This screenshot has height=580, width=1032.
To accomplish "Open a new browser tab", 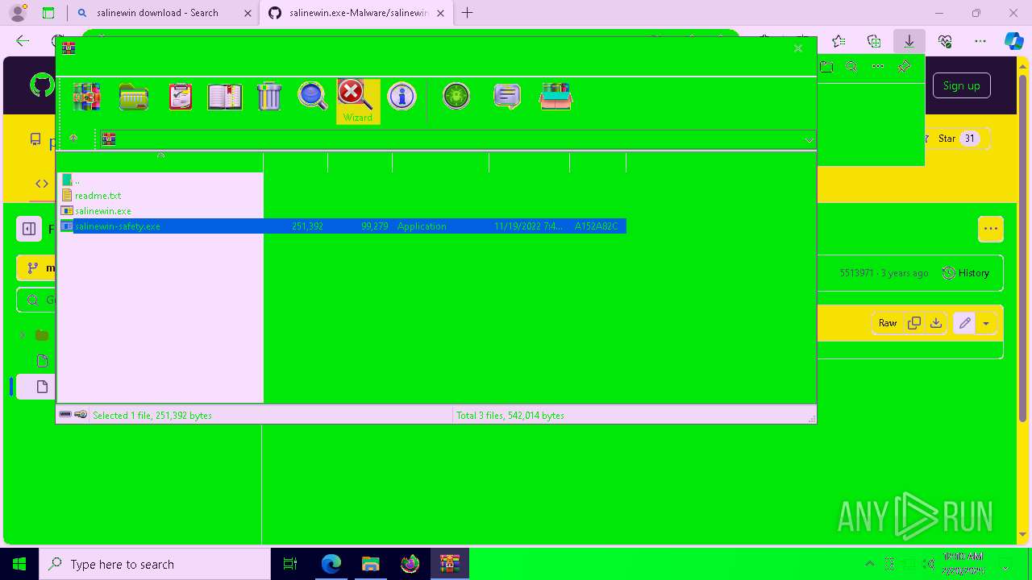I will point(467,13).
